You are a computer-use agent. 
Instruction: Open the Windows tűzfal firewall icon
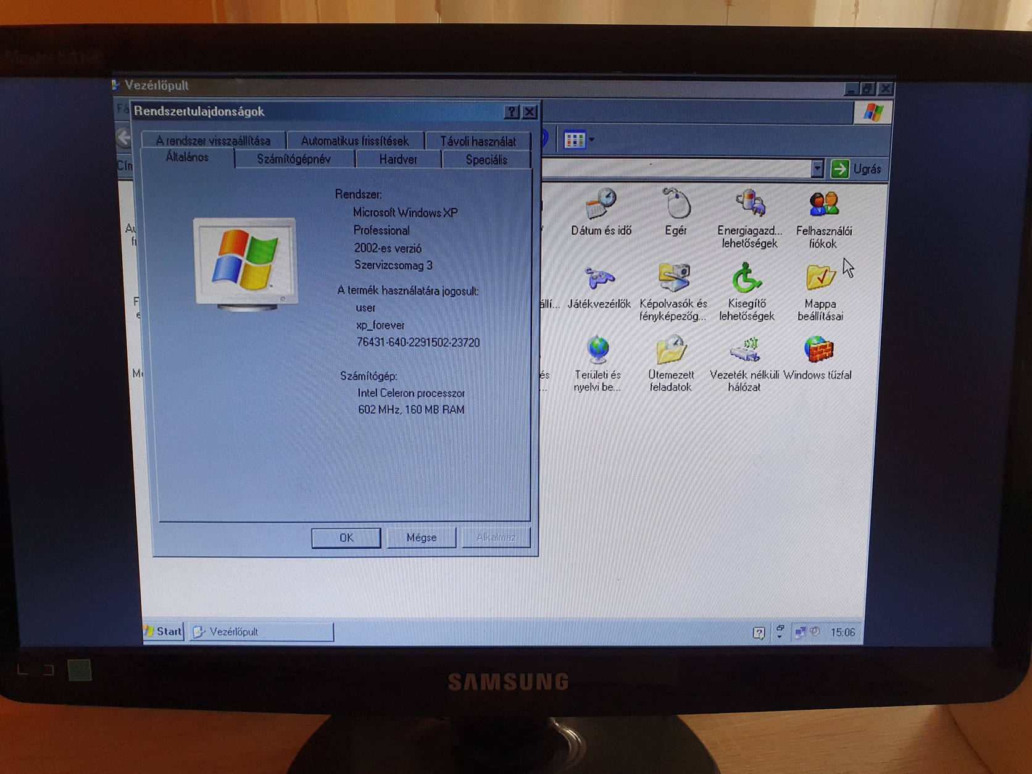pos(818,359)
